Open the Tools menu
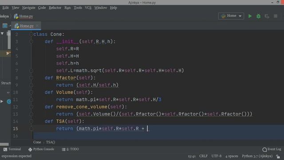Viewport: 284px width, 160px height. [78, 8]
